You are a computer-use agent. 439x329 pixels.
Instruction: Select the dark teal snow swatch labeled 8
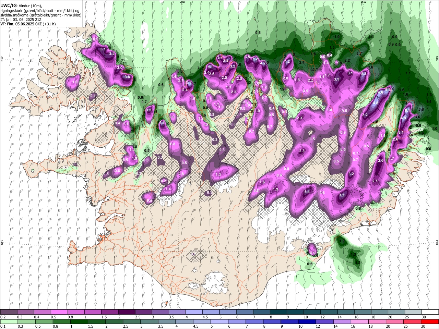(278, 312)
